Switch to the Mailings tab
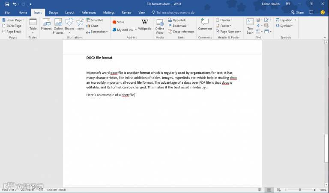This screenshot has height=193, width=329. click(109, 12)
